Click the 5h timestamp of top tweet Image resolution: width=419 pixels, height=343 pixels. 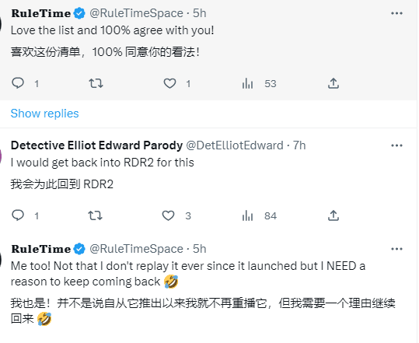pyautogui.click(x=200, y=13)
